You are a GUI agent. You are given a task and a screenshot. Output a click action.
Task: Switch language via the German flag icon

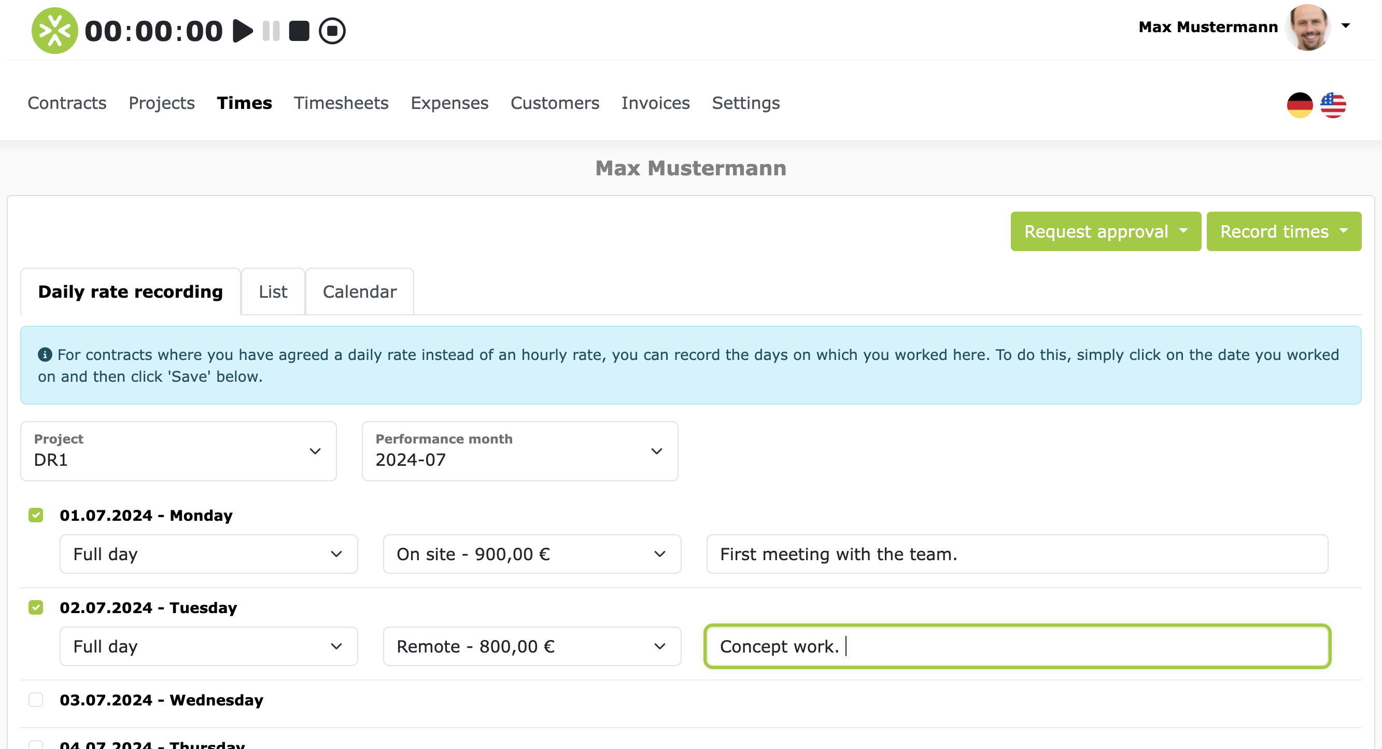point(1299,105)
